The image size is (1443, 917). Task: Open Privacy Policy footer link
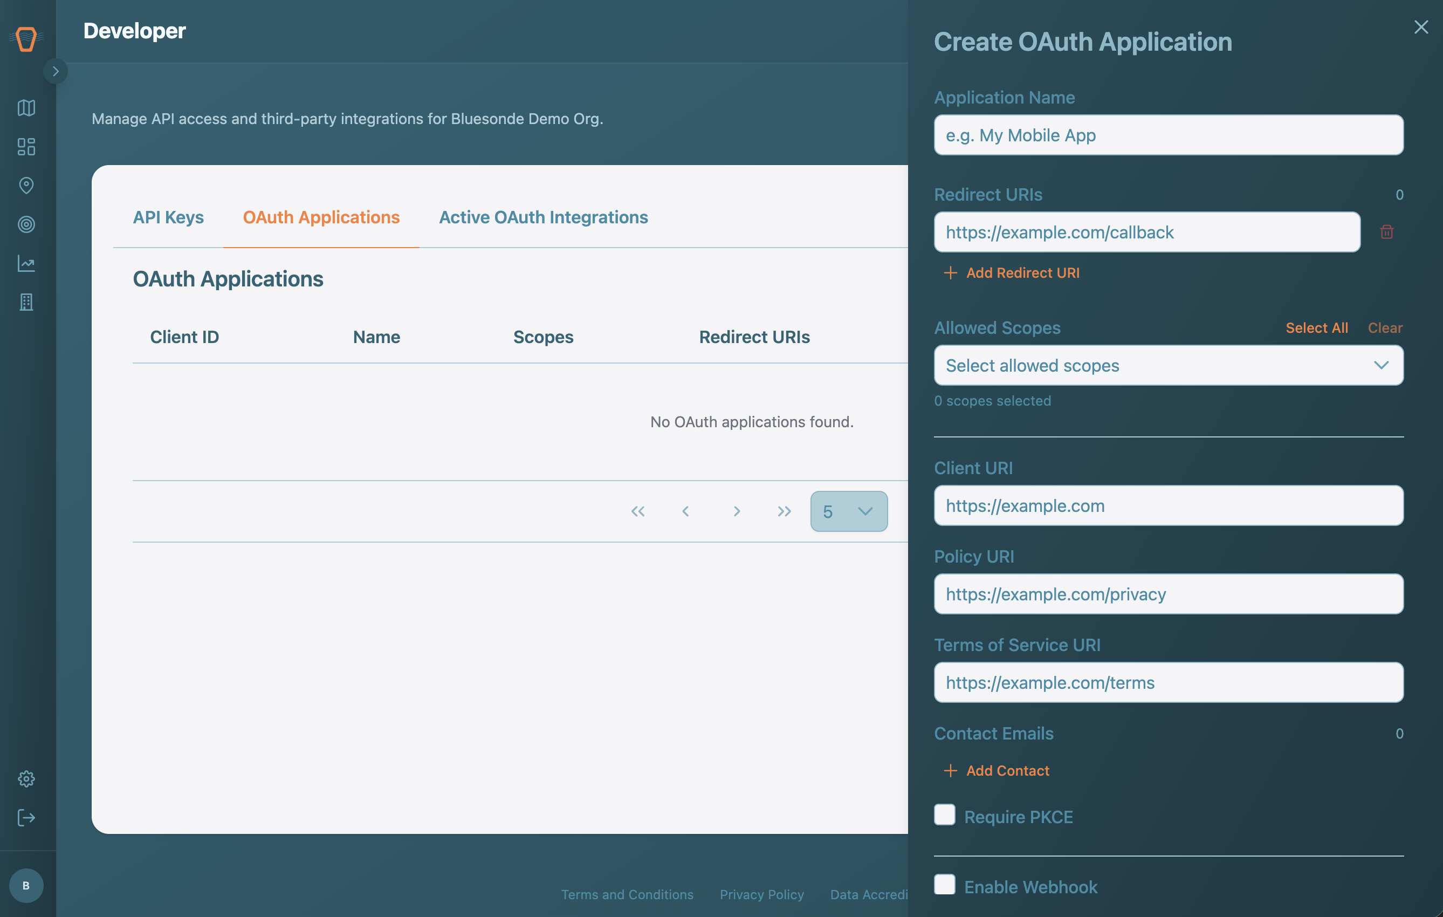click(761, 894)
